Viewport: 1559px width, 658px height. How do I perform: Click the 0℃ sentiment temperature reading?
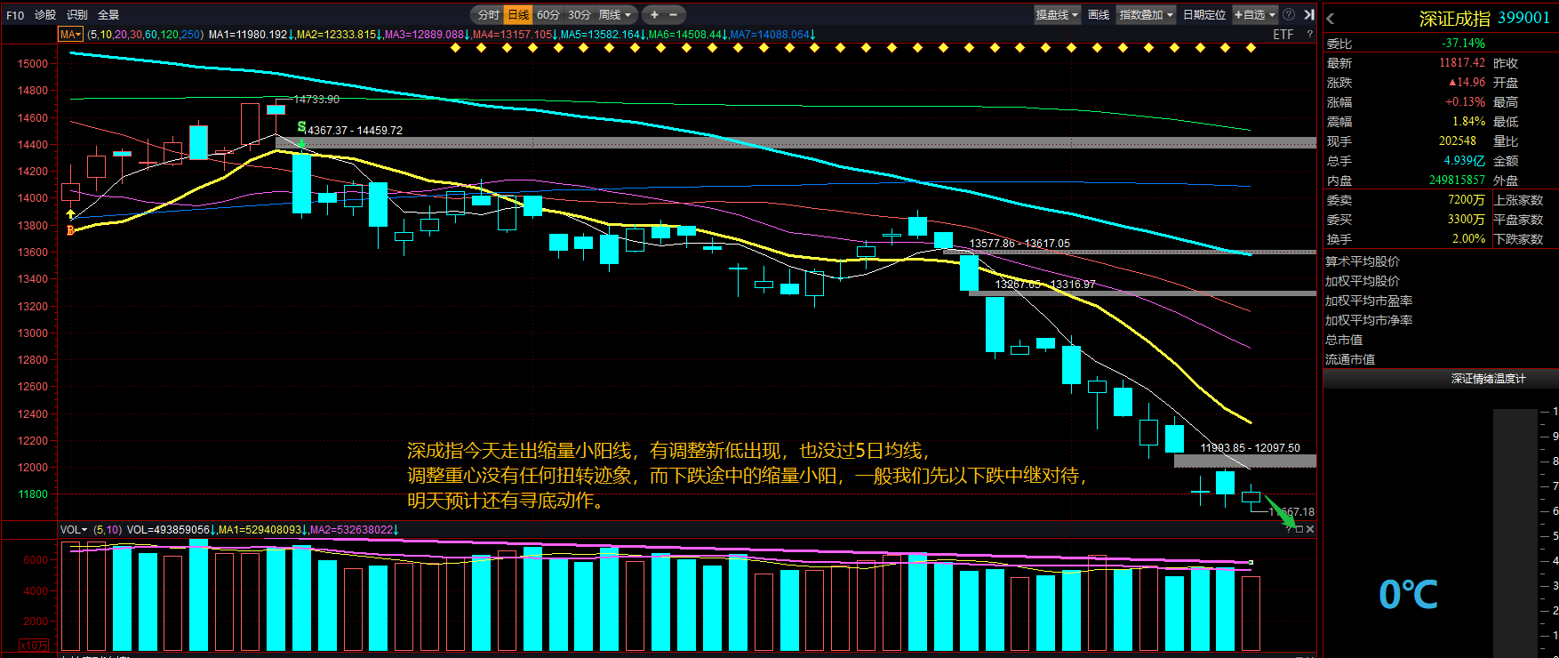click(1408, 594)
